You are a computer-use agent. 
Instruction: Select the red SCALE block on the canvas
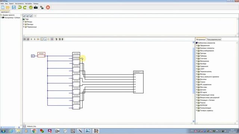tap(41, 55)
